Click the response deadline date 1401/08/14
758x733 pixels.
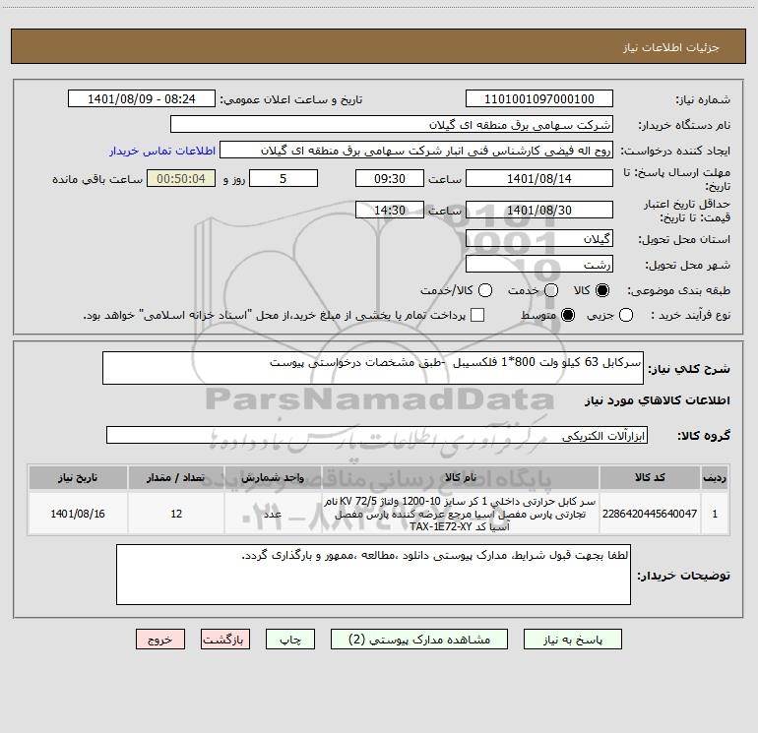[539, 178]
